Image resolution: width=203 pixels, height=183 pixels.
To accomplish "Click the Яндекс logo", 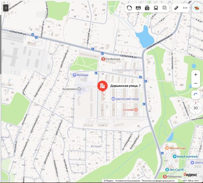I will (190, 175).
